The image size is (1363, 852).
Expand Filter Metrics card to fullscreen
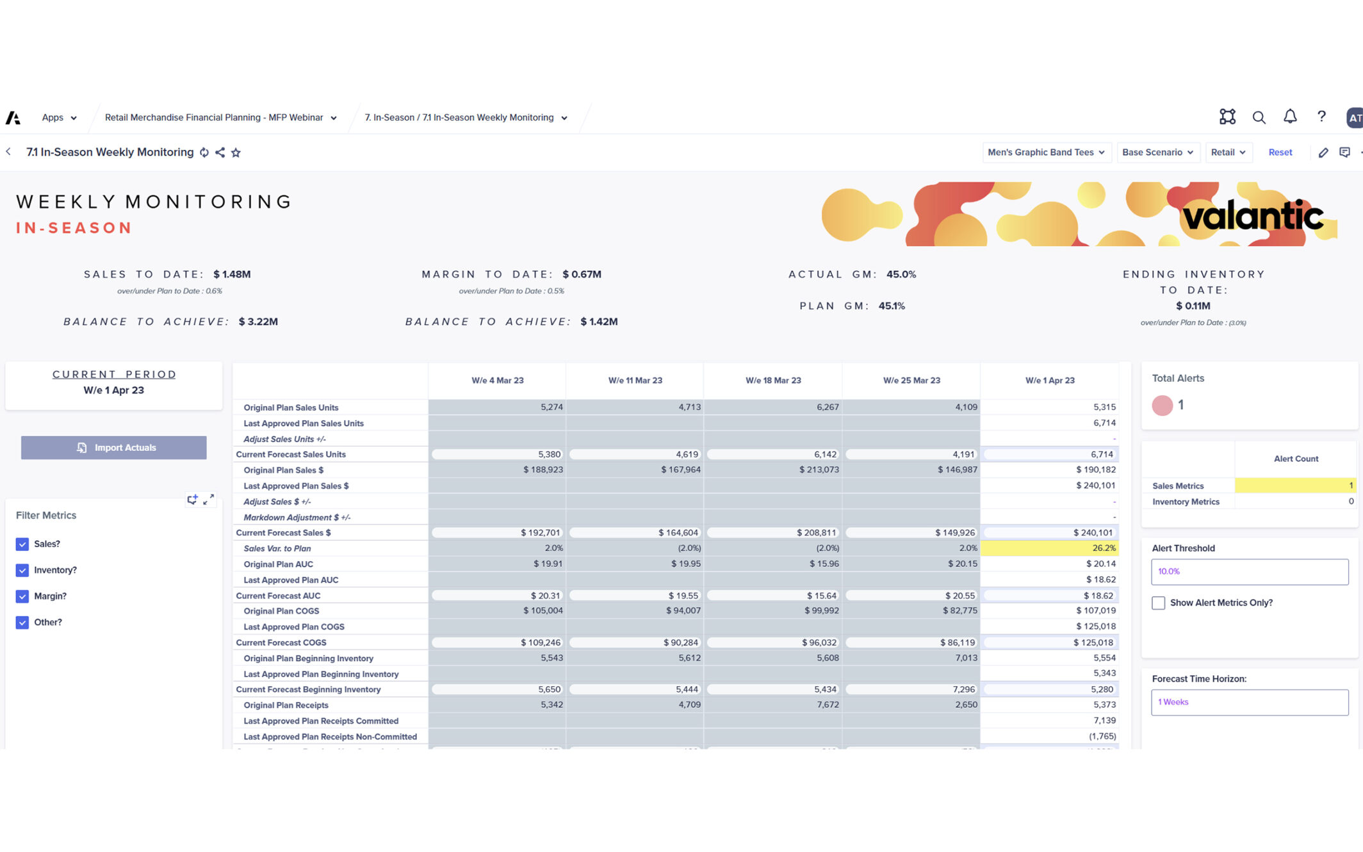[209, 499]
